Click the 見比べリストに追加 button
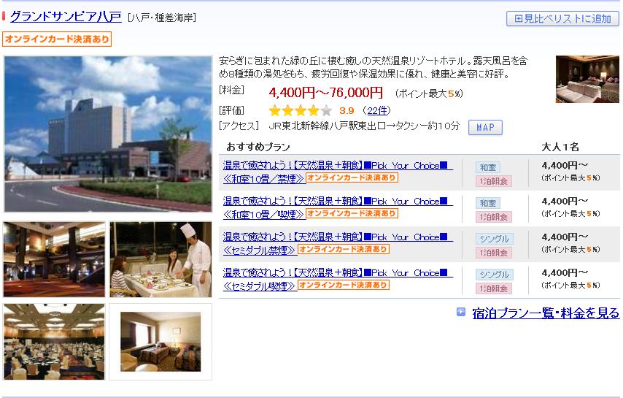 [562, 19]
